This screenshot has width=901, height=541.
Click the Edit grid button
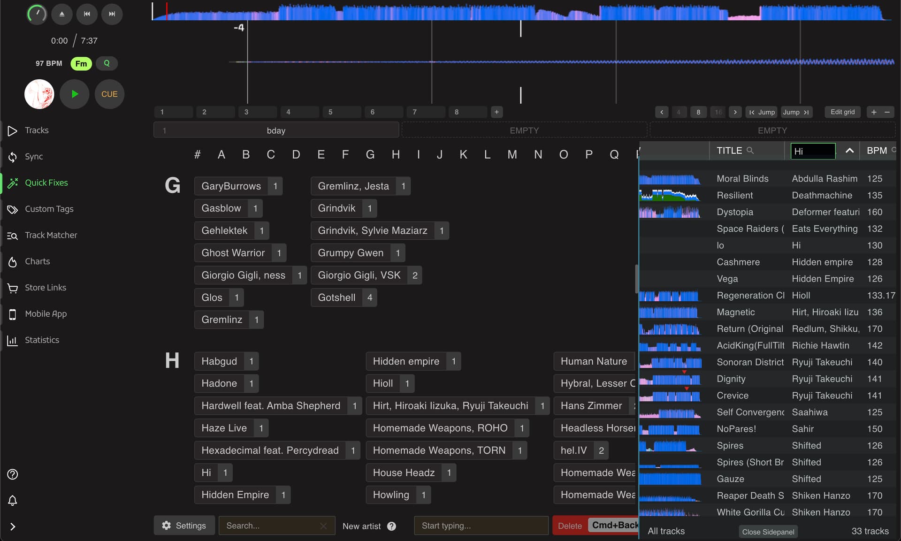point(842,112)
